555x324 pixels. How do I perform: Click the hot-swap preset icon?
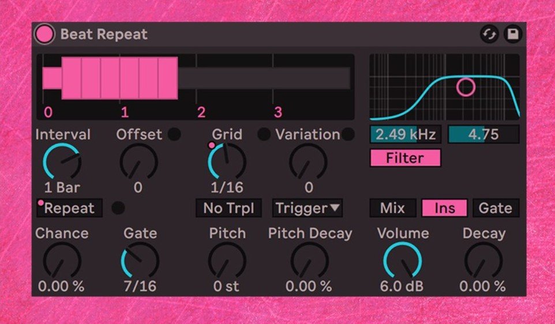(489, 35)
